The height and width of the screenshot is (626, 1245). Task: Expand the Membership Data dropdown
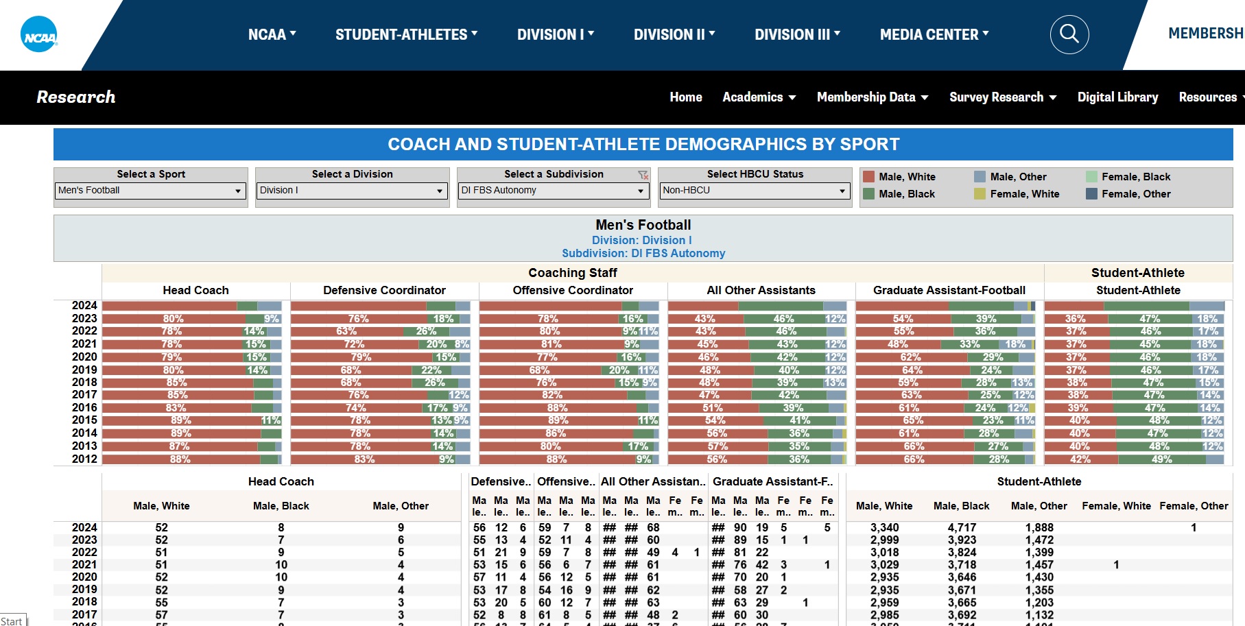[873, 97]
